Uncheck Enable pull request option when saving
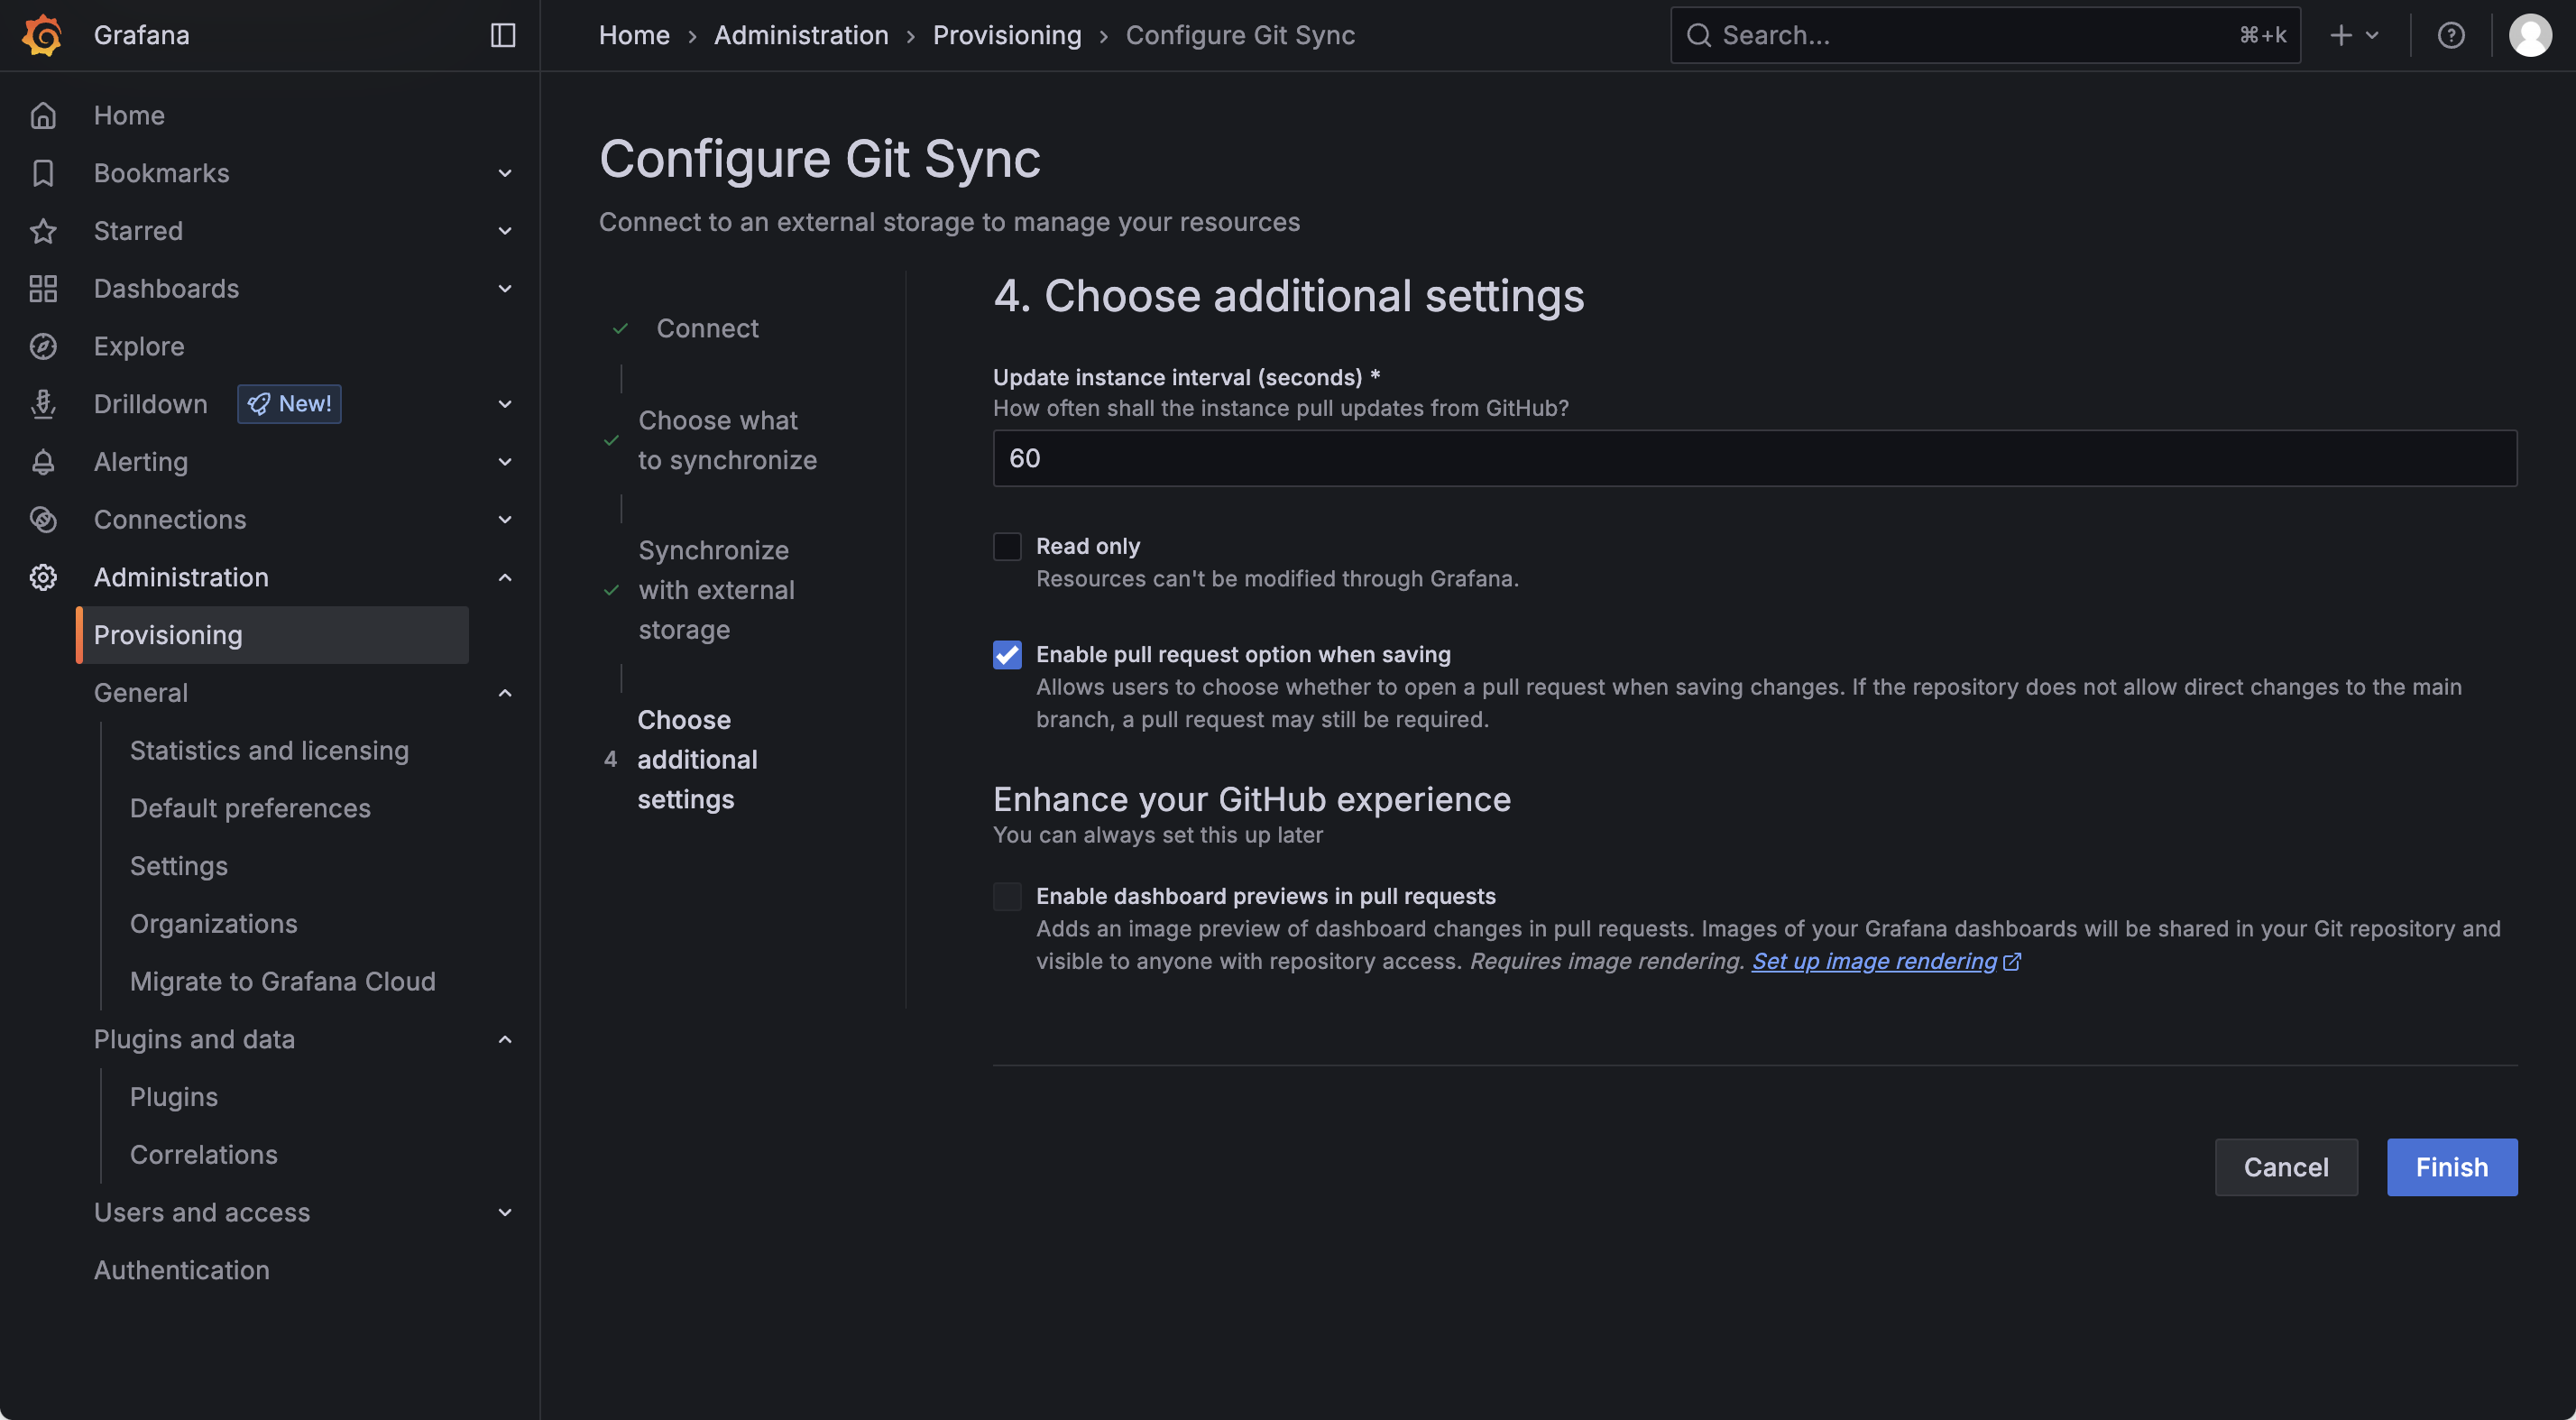 click(x=1007, y=654)
